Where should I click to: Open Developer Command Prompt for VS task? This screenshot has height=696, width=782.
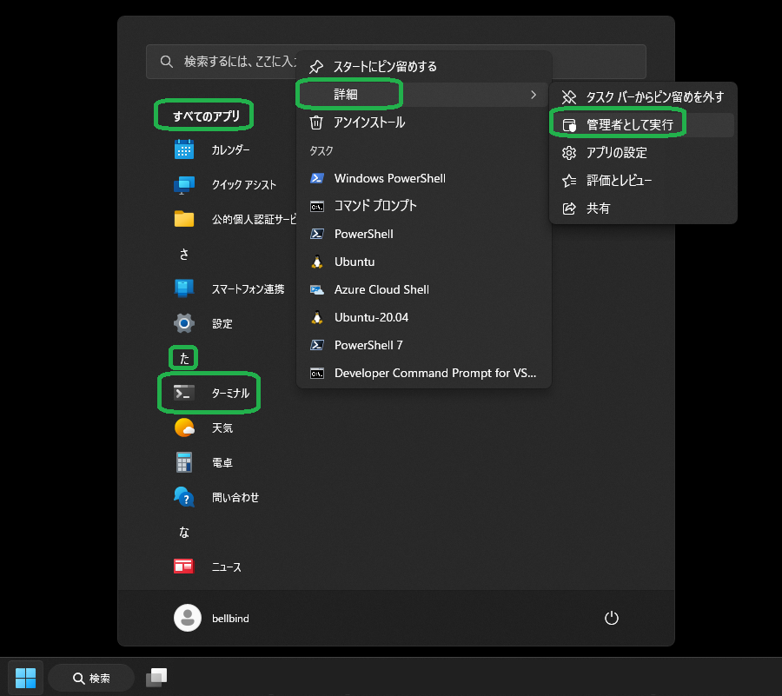coord(423,373)
